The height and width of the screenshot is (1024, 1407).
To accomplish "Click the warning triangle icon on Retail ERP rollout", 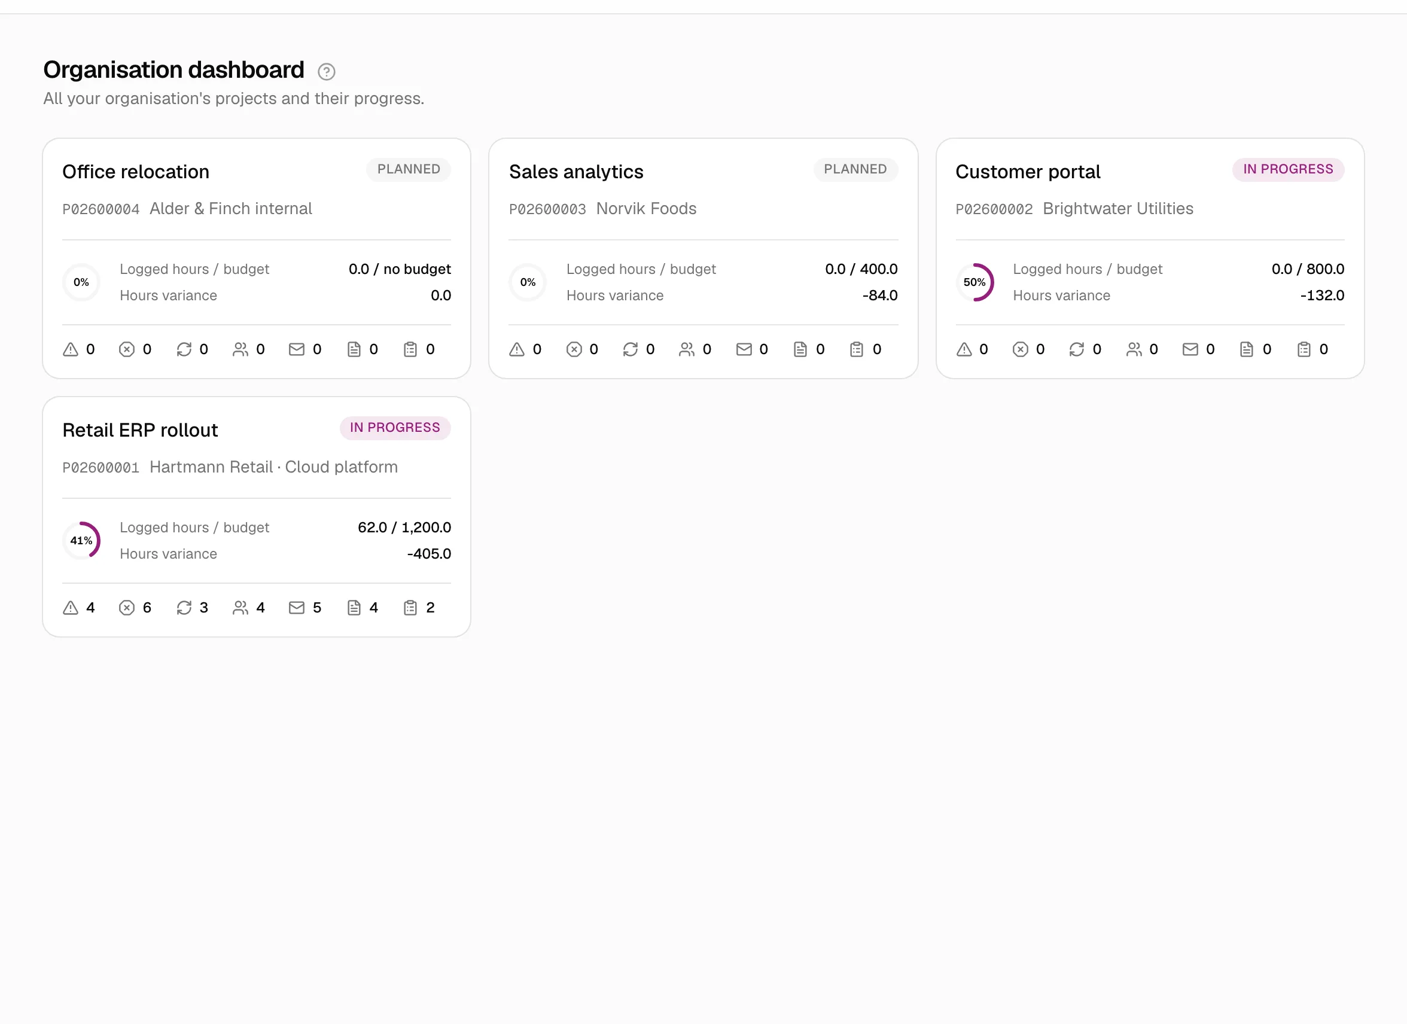I will pyautogui.click(x=71, y=608).
